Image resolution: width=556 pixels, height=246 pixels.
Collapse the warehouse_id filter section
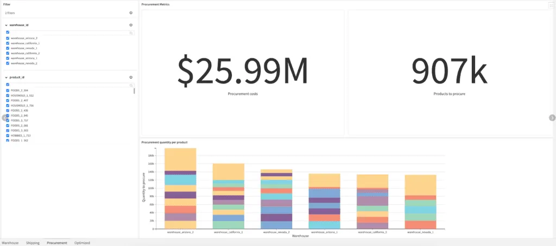(x=6, y=25)
